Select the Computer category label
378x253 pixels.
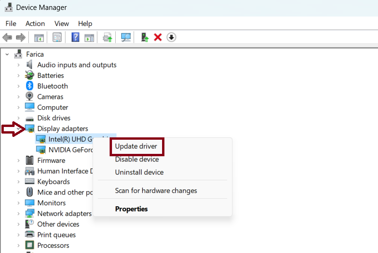point(52,107)
